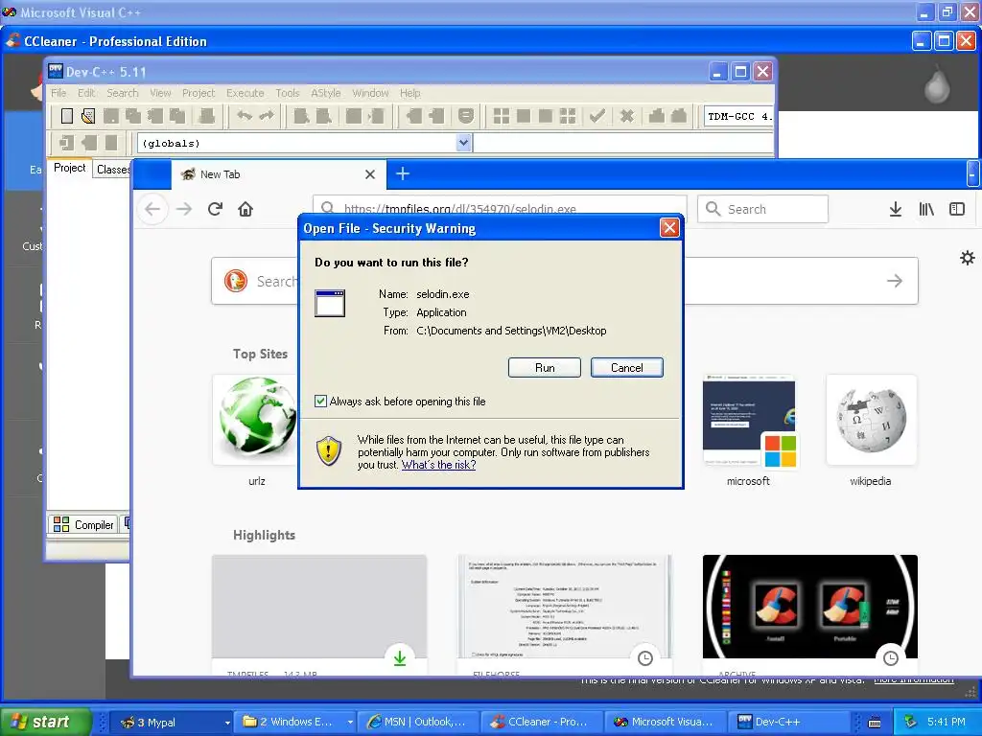The width and height of the screenshot is (982, 736).
Task: Click the Redo arrow in Dev-C++ toolbar
Action: tap(267, 116)
